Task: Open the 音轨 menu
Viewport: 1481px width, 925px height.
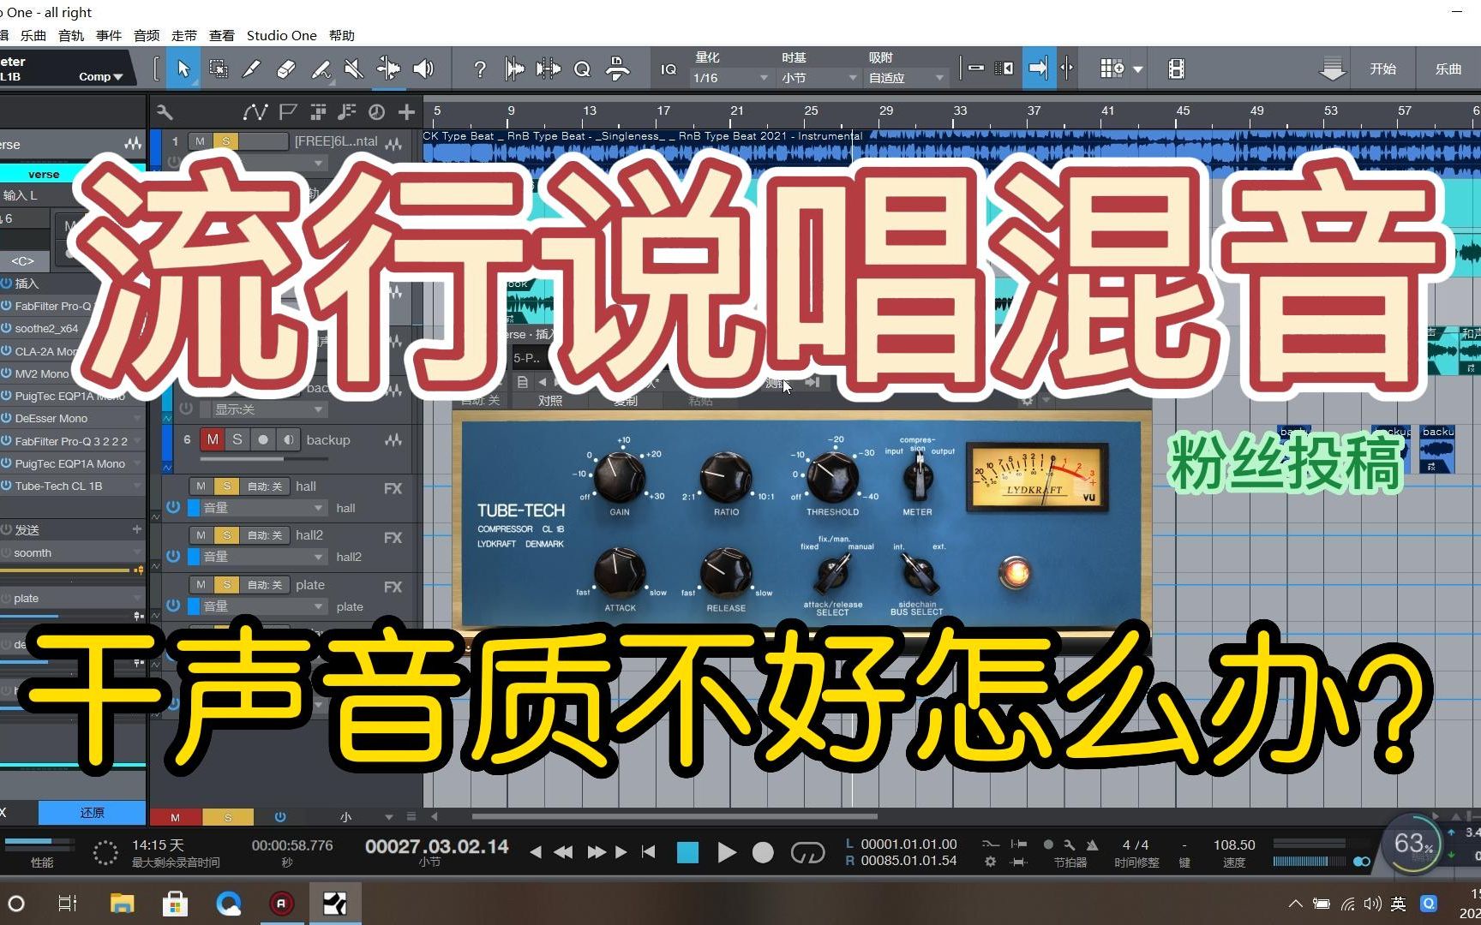Action: coord(71,35)
